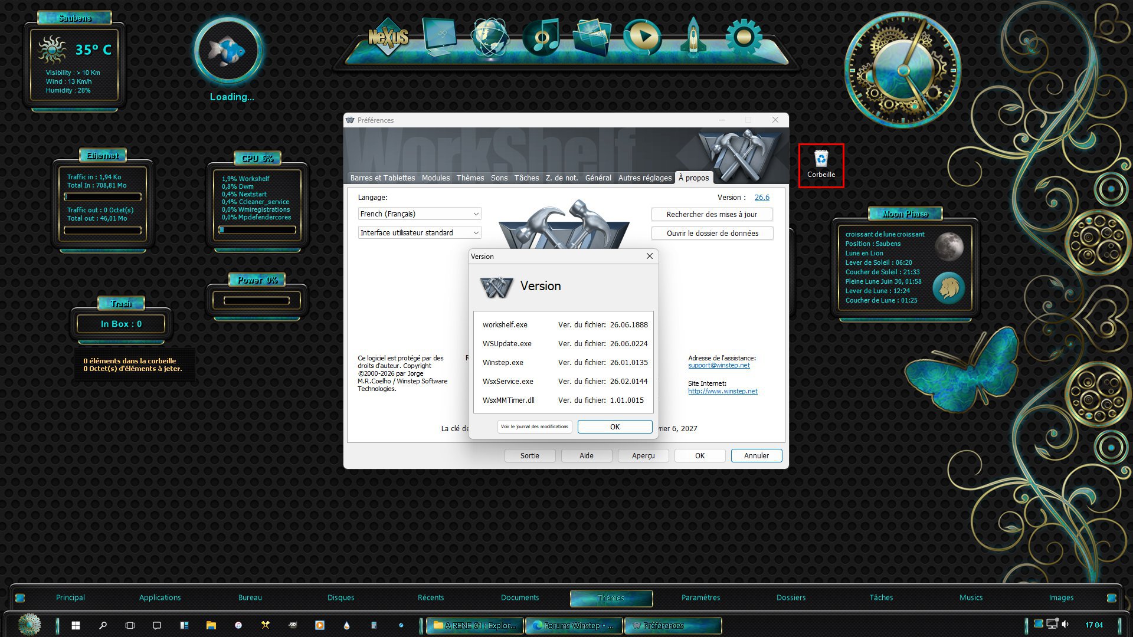The height and width of the screenshot is (637, 1133).
Task: Switch to Paramètres tab on the bottom shelf
Action: pyautogui.click(x=701, y=598)
